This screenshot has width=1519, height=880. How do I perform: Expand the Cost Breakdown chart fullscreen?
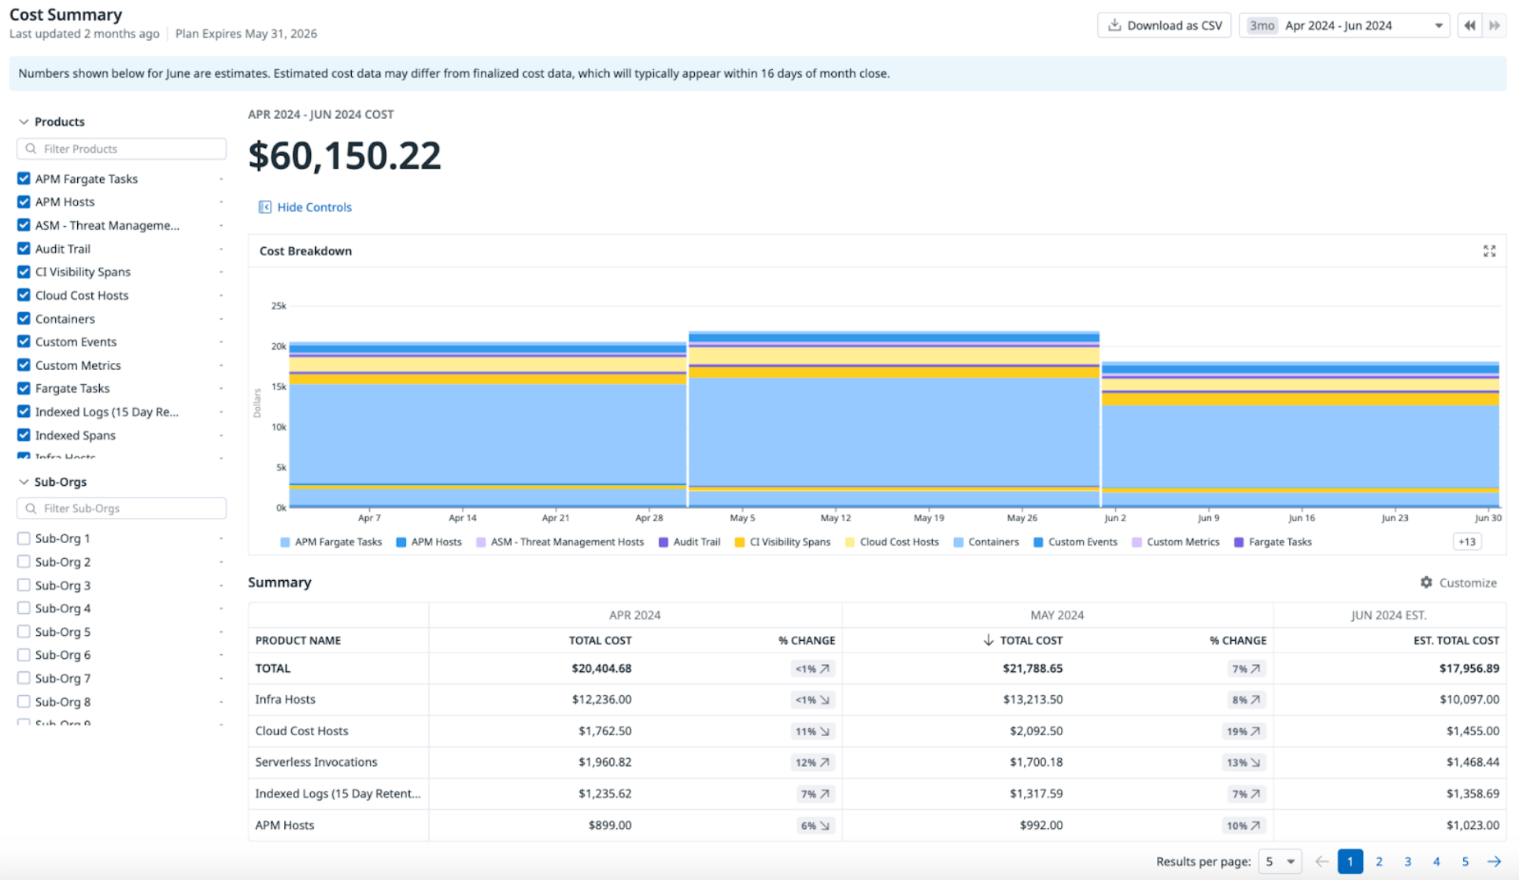click(x=1489, y=251)
